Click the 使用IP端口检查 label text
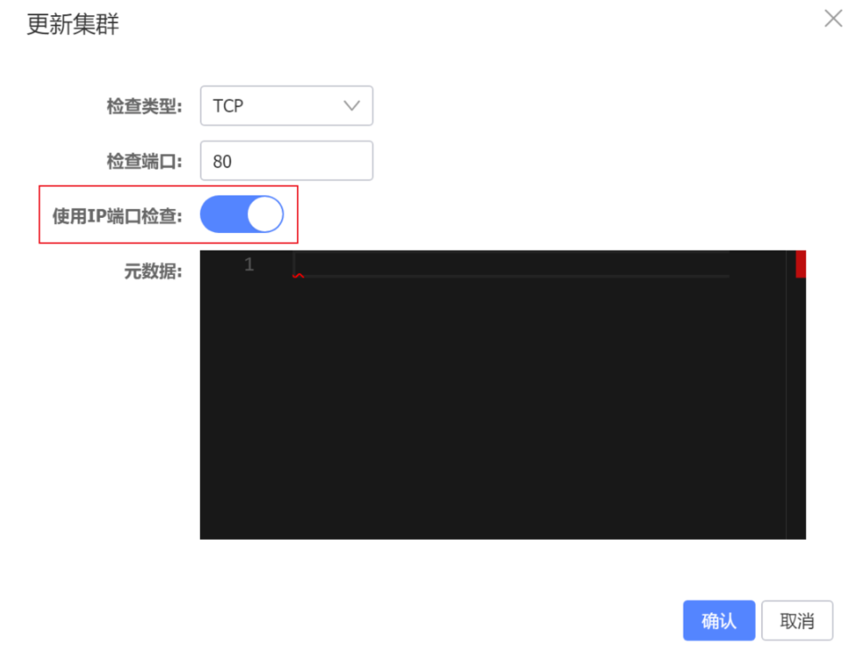Viewport: 846px width, 655px height. [117, 216]
